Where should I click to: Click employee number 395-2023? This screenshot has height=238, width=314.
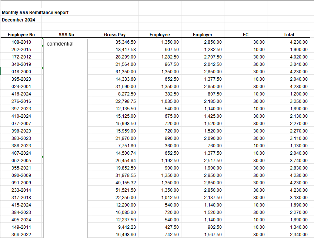point(21,79)
